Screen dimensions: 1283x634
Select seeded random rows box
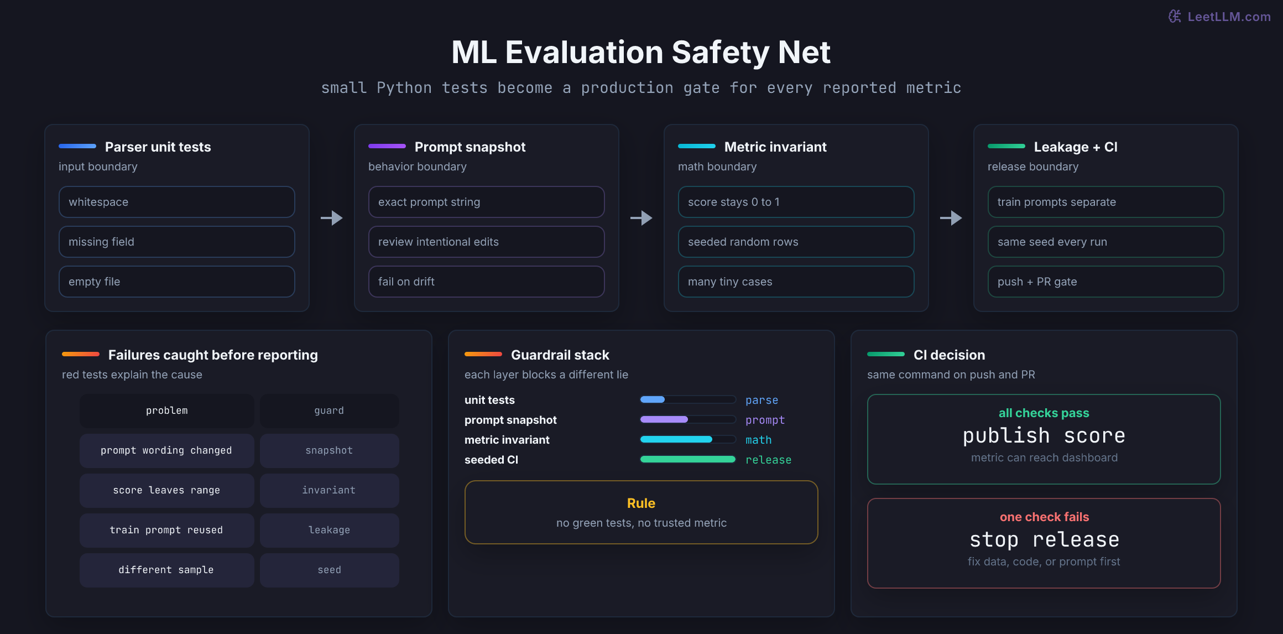(x=796, y=242)
